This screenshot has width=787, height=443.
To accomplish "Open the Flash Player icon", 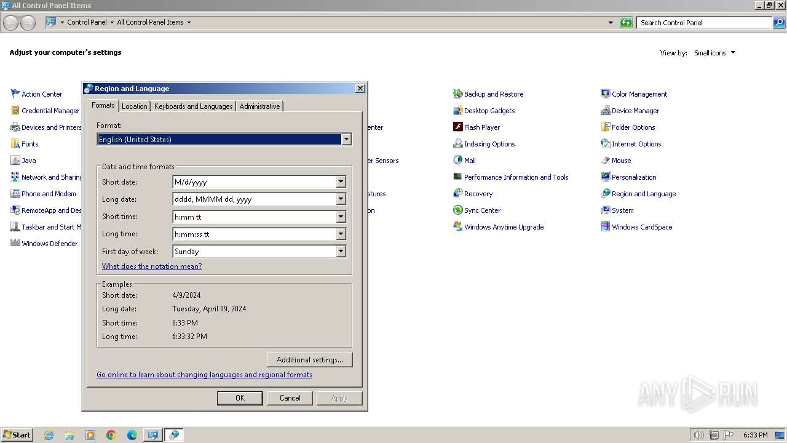I will click(457, 127).
